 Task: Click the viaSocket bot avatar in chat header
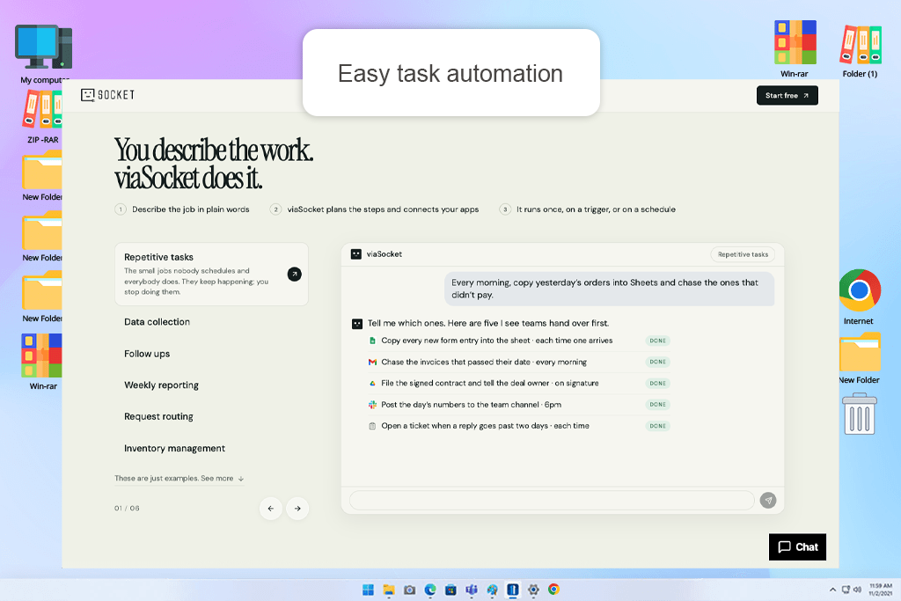click(356, 254)
